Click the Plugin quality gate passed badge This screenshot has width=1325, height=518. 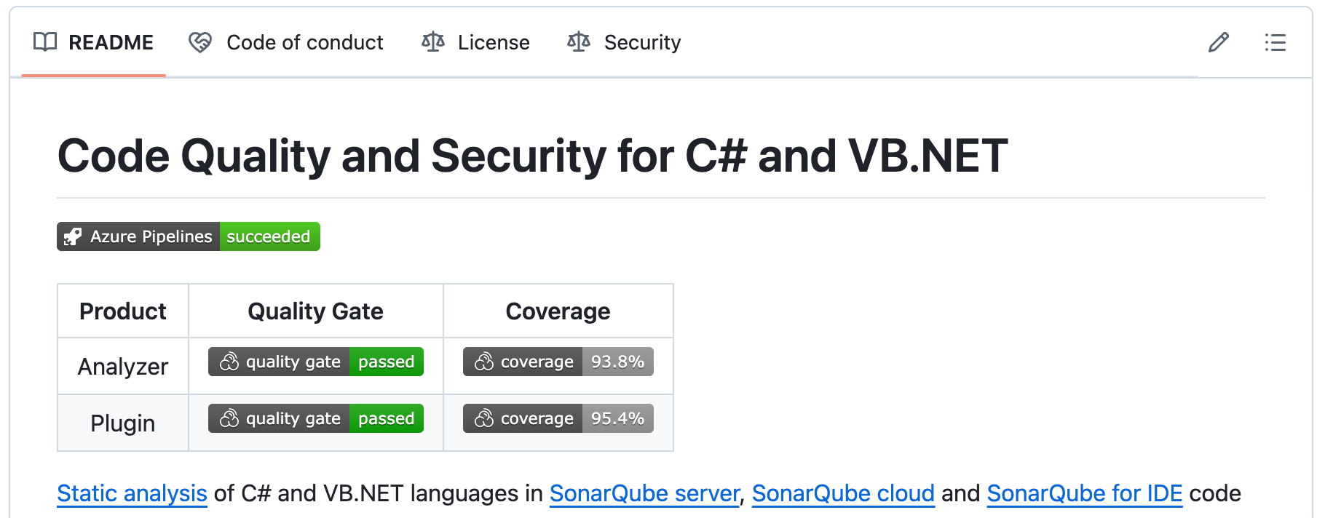tap(315, 418)
